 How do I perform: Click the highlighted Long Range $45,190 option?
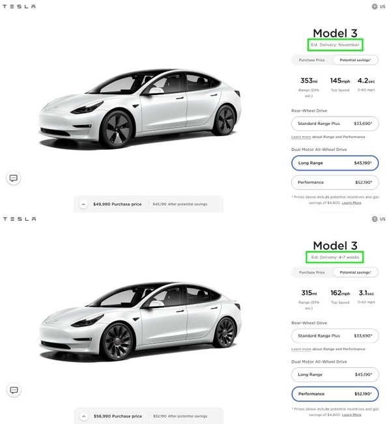click(335, 163)
